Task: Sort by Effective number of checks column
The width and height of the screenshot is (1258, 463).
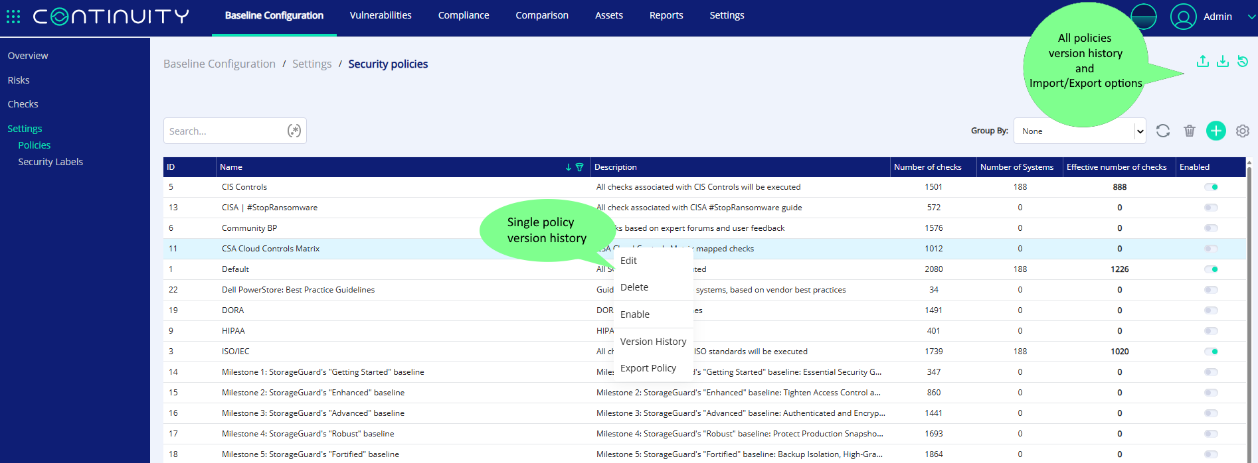Action: click(1119, 167)
